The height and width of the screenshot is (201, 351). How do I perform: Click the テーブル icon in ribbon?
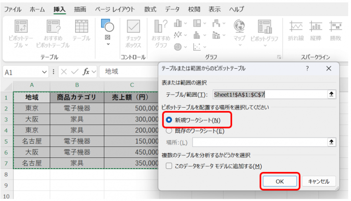(x=81, y=28)
